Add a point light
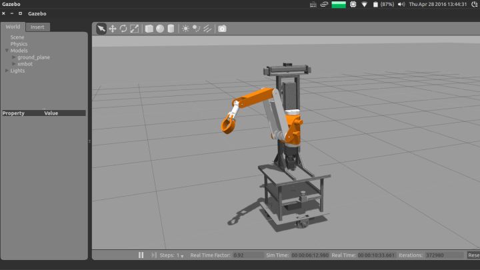 [x=185, y=29]
